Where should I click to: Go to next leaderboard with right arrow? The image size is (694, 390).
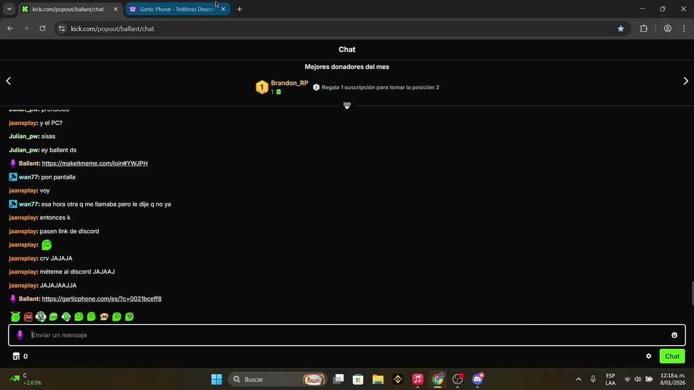click(686, 81)
